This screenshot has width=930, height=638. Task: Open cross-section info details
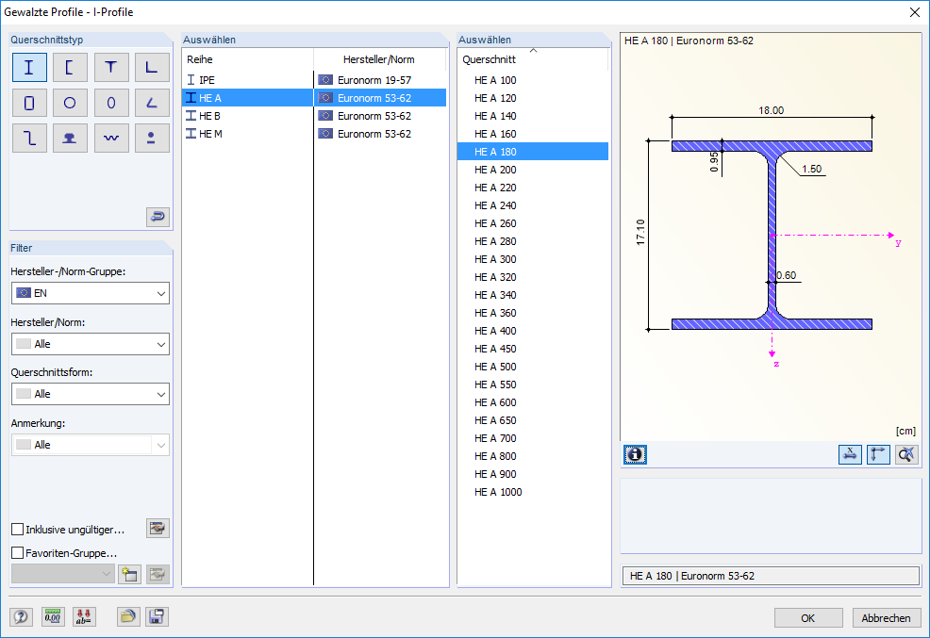[635, 454]
